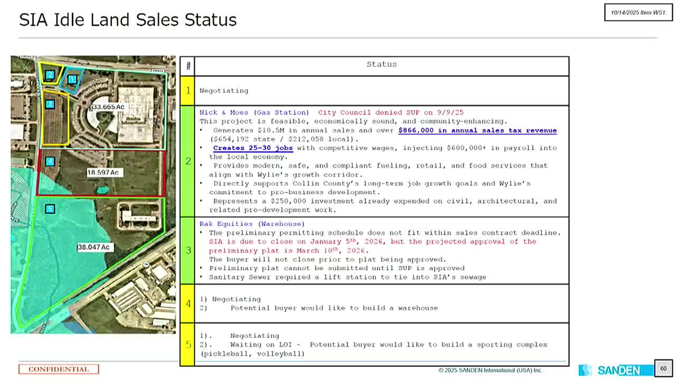Select the yellow row number 1 cell
The height and width of the screenshot is (380, 676).
187,91
